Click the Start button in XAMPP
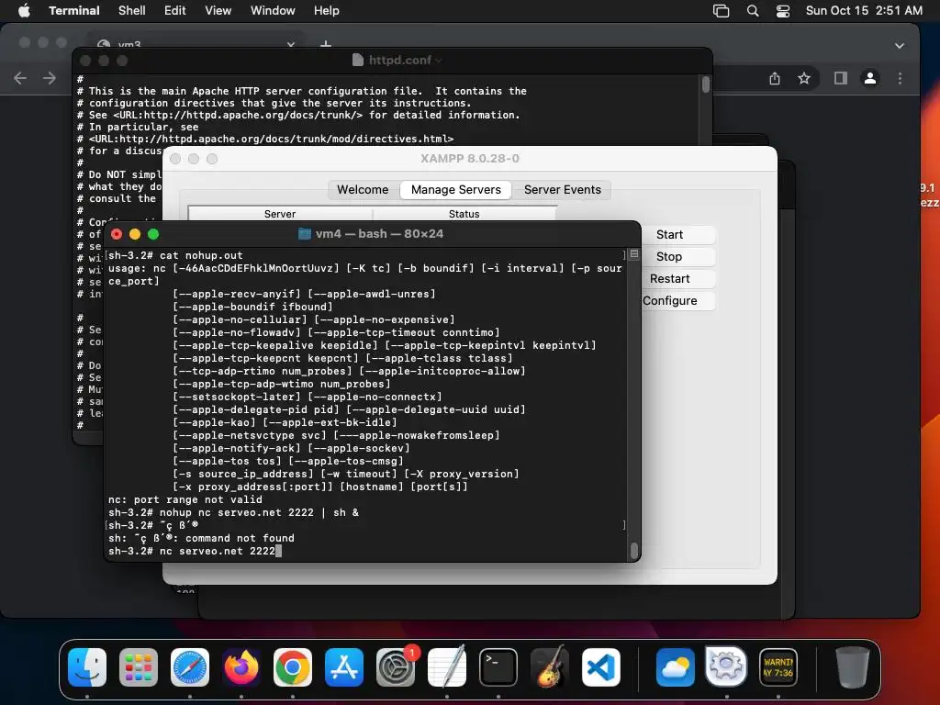 [x=669, y=234]
